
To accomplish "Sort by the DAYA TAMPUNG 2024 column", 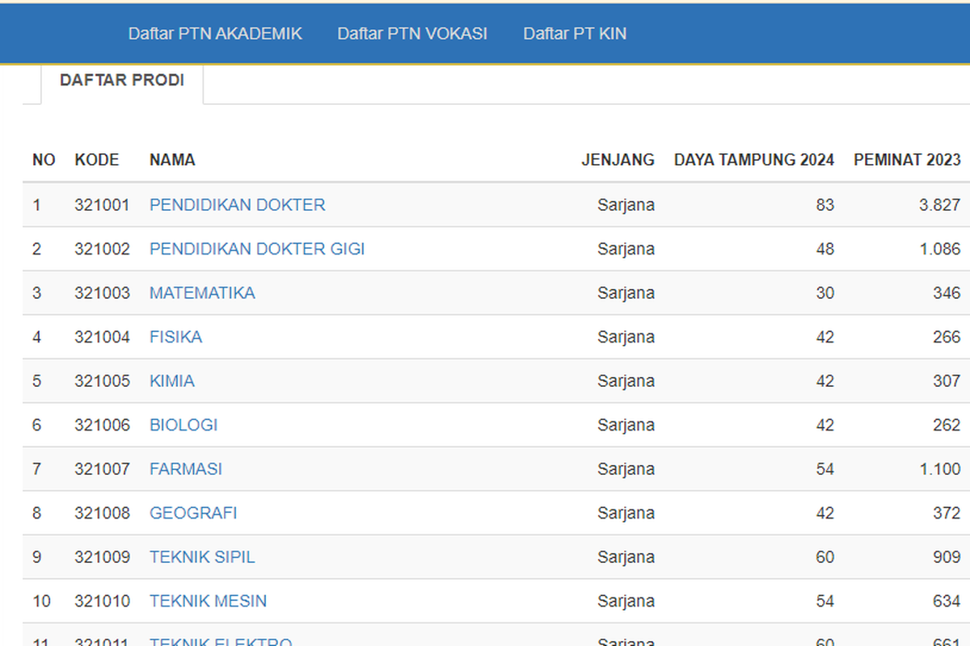I will tap(753, 160).
